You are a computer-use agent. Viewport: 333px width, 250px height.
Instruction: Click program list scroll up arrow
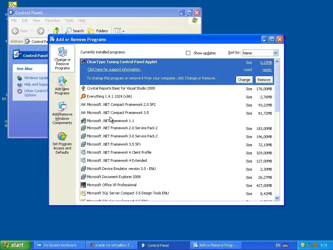277,62
